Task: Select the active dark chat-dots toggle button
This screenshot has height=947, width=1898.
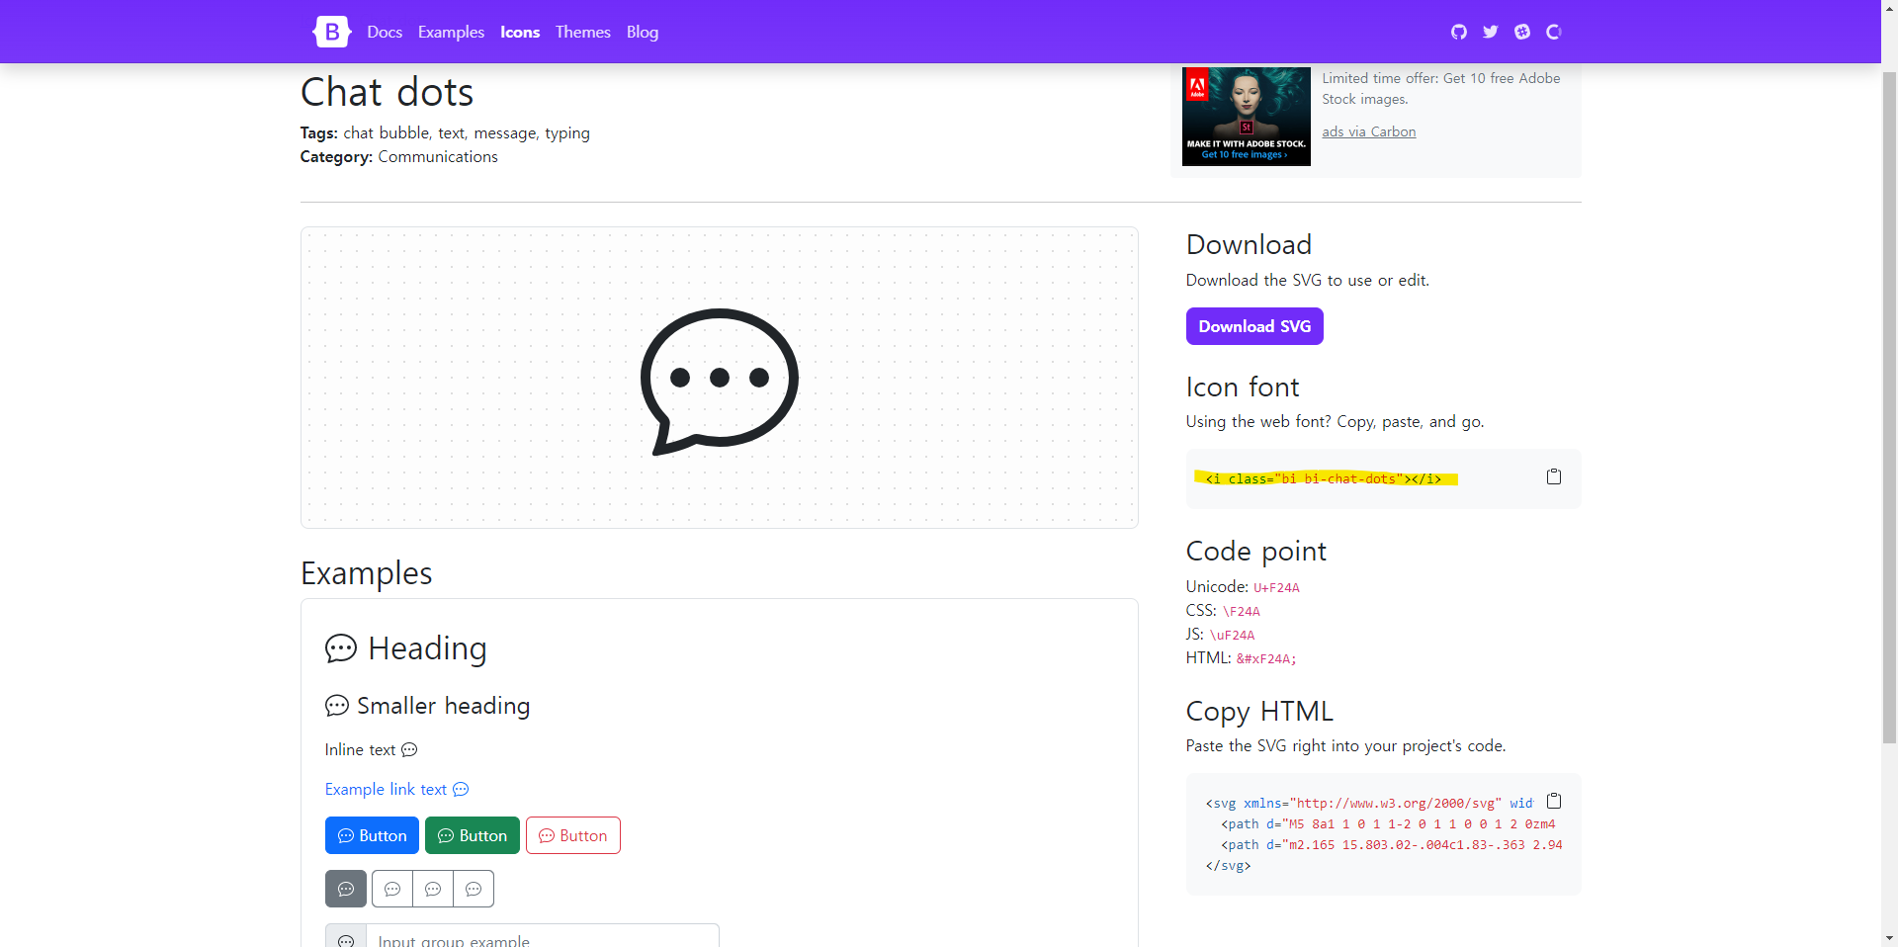Action: coord(345,888)
